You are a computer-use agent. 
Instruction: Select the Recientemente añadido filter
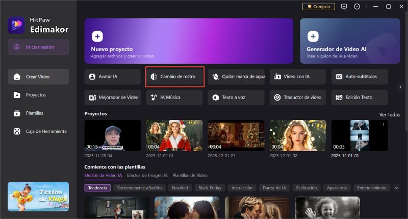(x=139, y=188)
